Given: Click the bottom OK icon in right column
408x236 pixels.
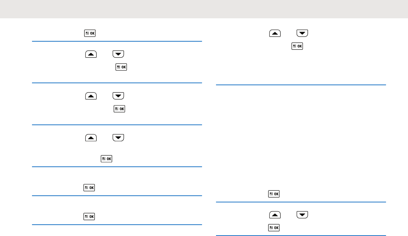Looking at the screenshot, I should click(x=274, y=228).
